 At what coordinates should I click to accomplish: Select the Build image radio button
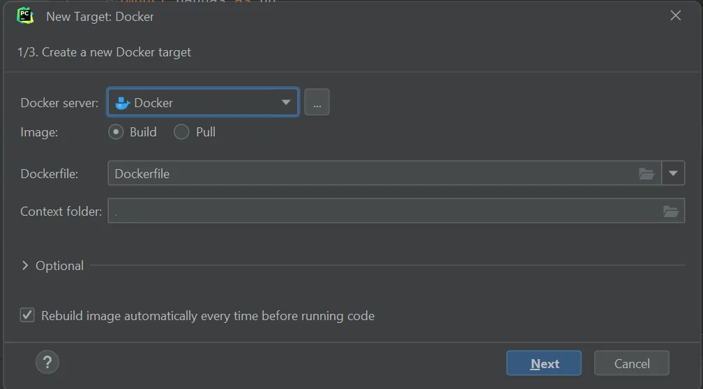(116, 132)
